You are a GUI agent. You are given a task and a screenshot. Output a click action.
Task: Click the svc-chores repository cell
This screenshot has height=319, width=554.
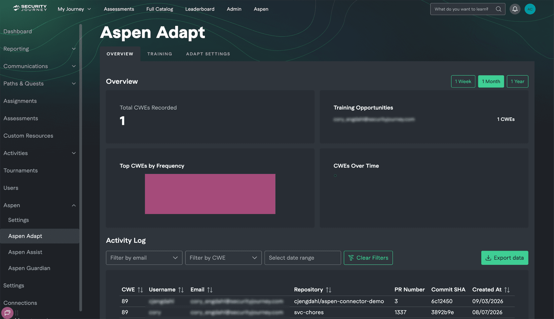309,312
